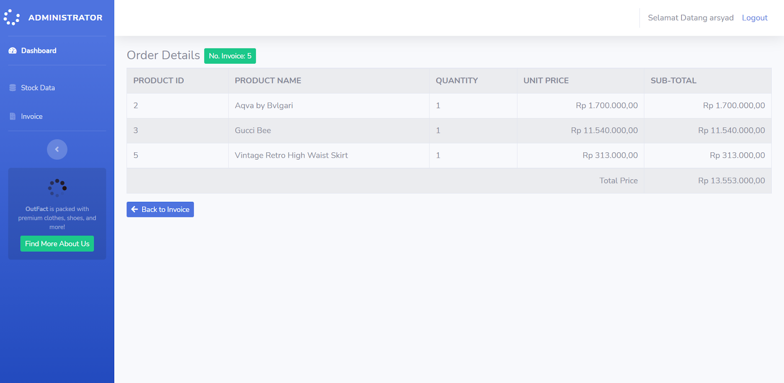This screenshot has width=784, height=383.
Task: Click the Invoice document icon
Action: tap(13, 117)
